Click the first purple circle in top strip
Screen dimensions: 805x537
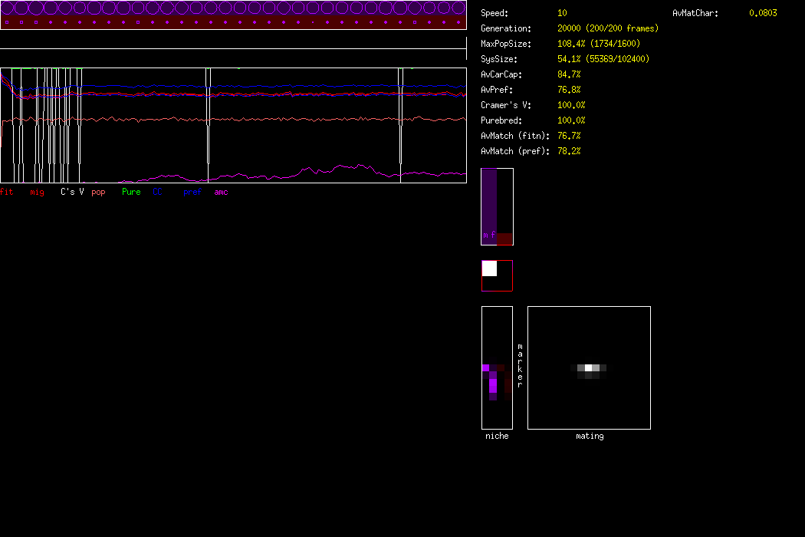[8, 8]
